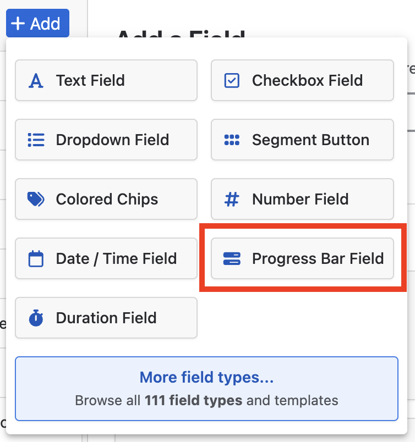Click the Dropdown Field list icon
This screenshot has height=442, width=415.
coord(36,140)
